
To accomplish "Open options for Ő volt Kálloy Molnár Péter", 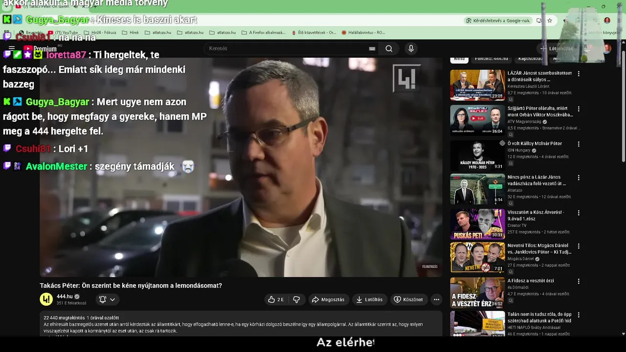I will (579, 144).
